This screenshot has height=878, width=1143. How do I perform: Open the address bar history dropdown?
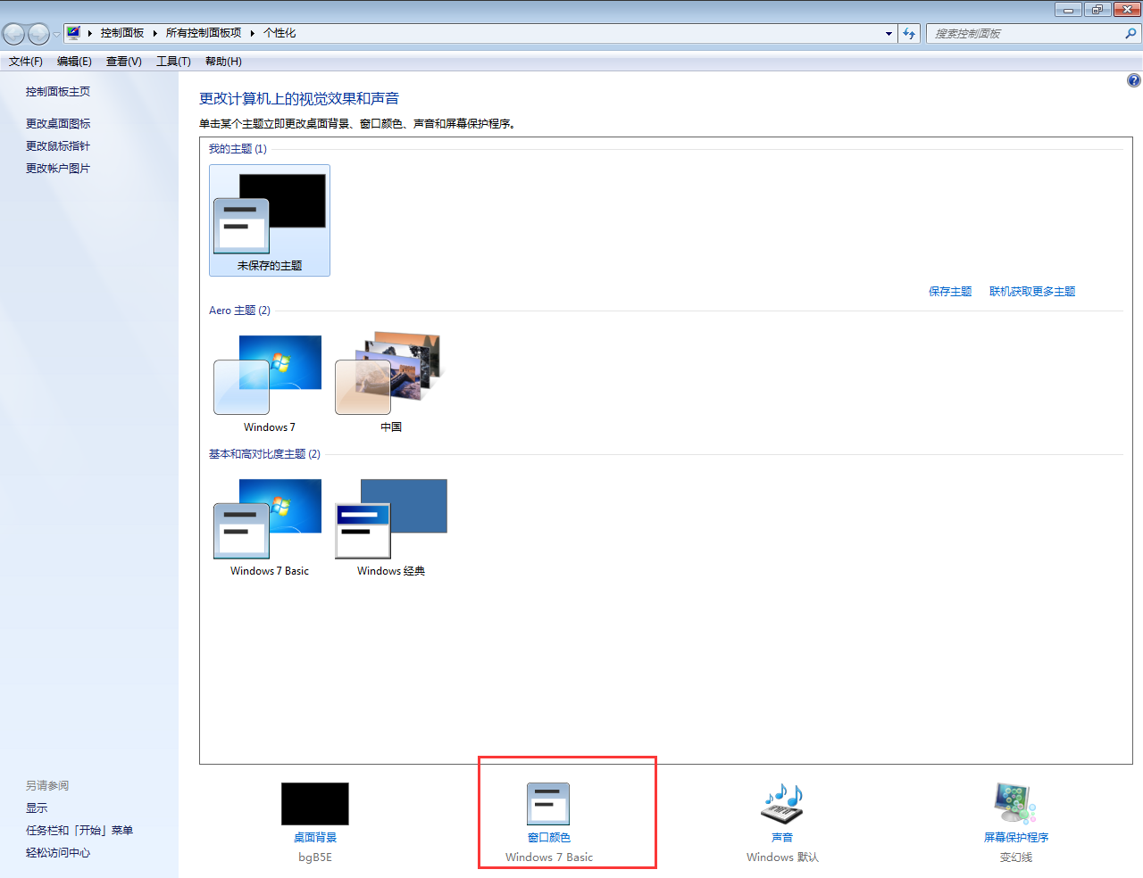coord(889,34)
